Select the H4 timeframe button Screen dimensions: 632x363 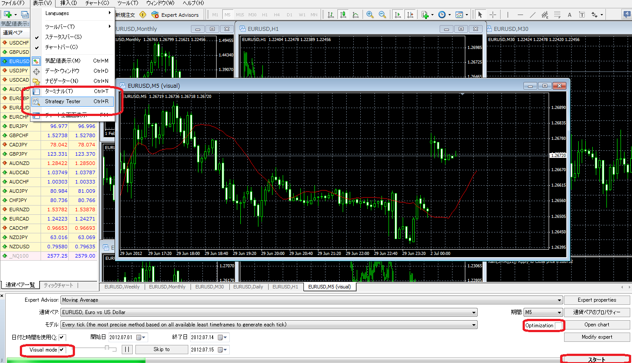pos(277,15)
